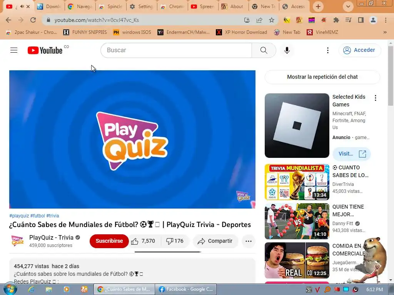Open the windows ISOS bookmark
The width and height of the screenshot is (394, 295).
tap(132, 32)
